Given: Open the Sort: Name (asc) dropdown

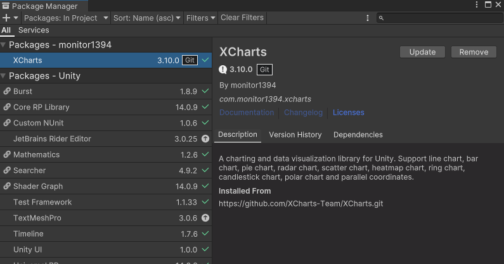Looking at the screenshot, I should pyautogui.click(x=146, y=18).
